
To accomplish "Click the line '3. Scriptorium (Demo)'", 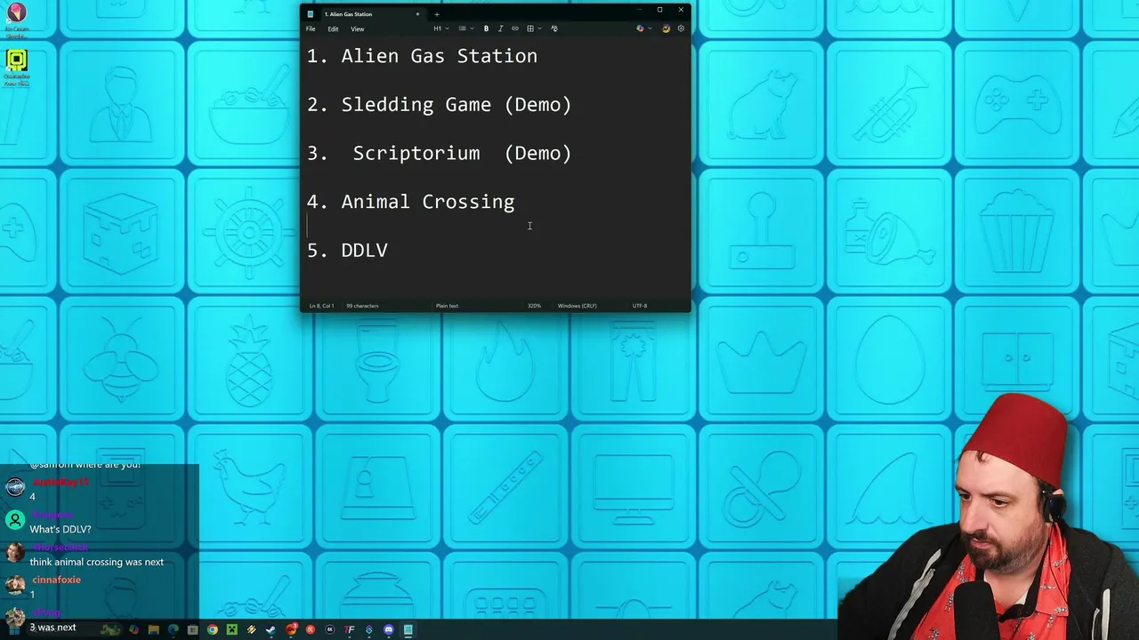I will tap(440, 153).
